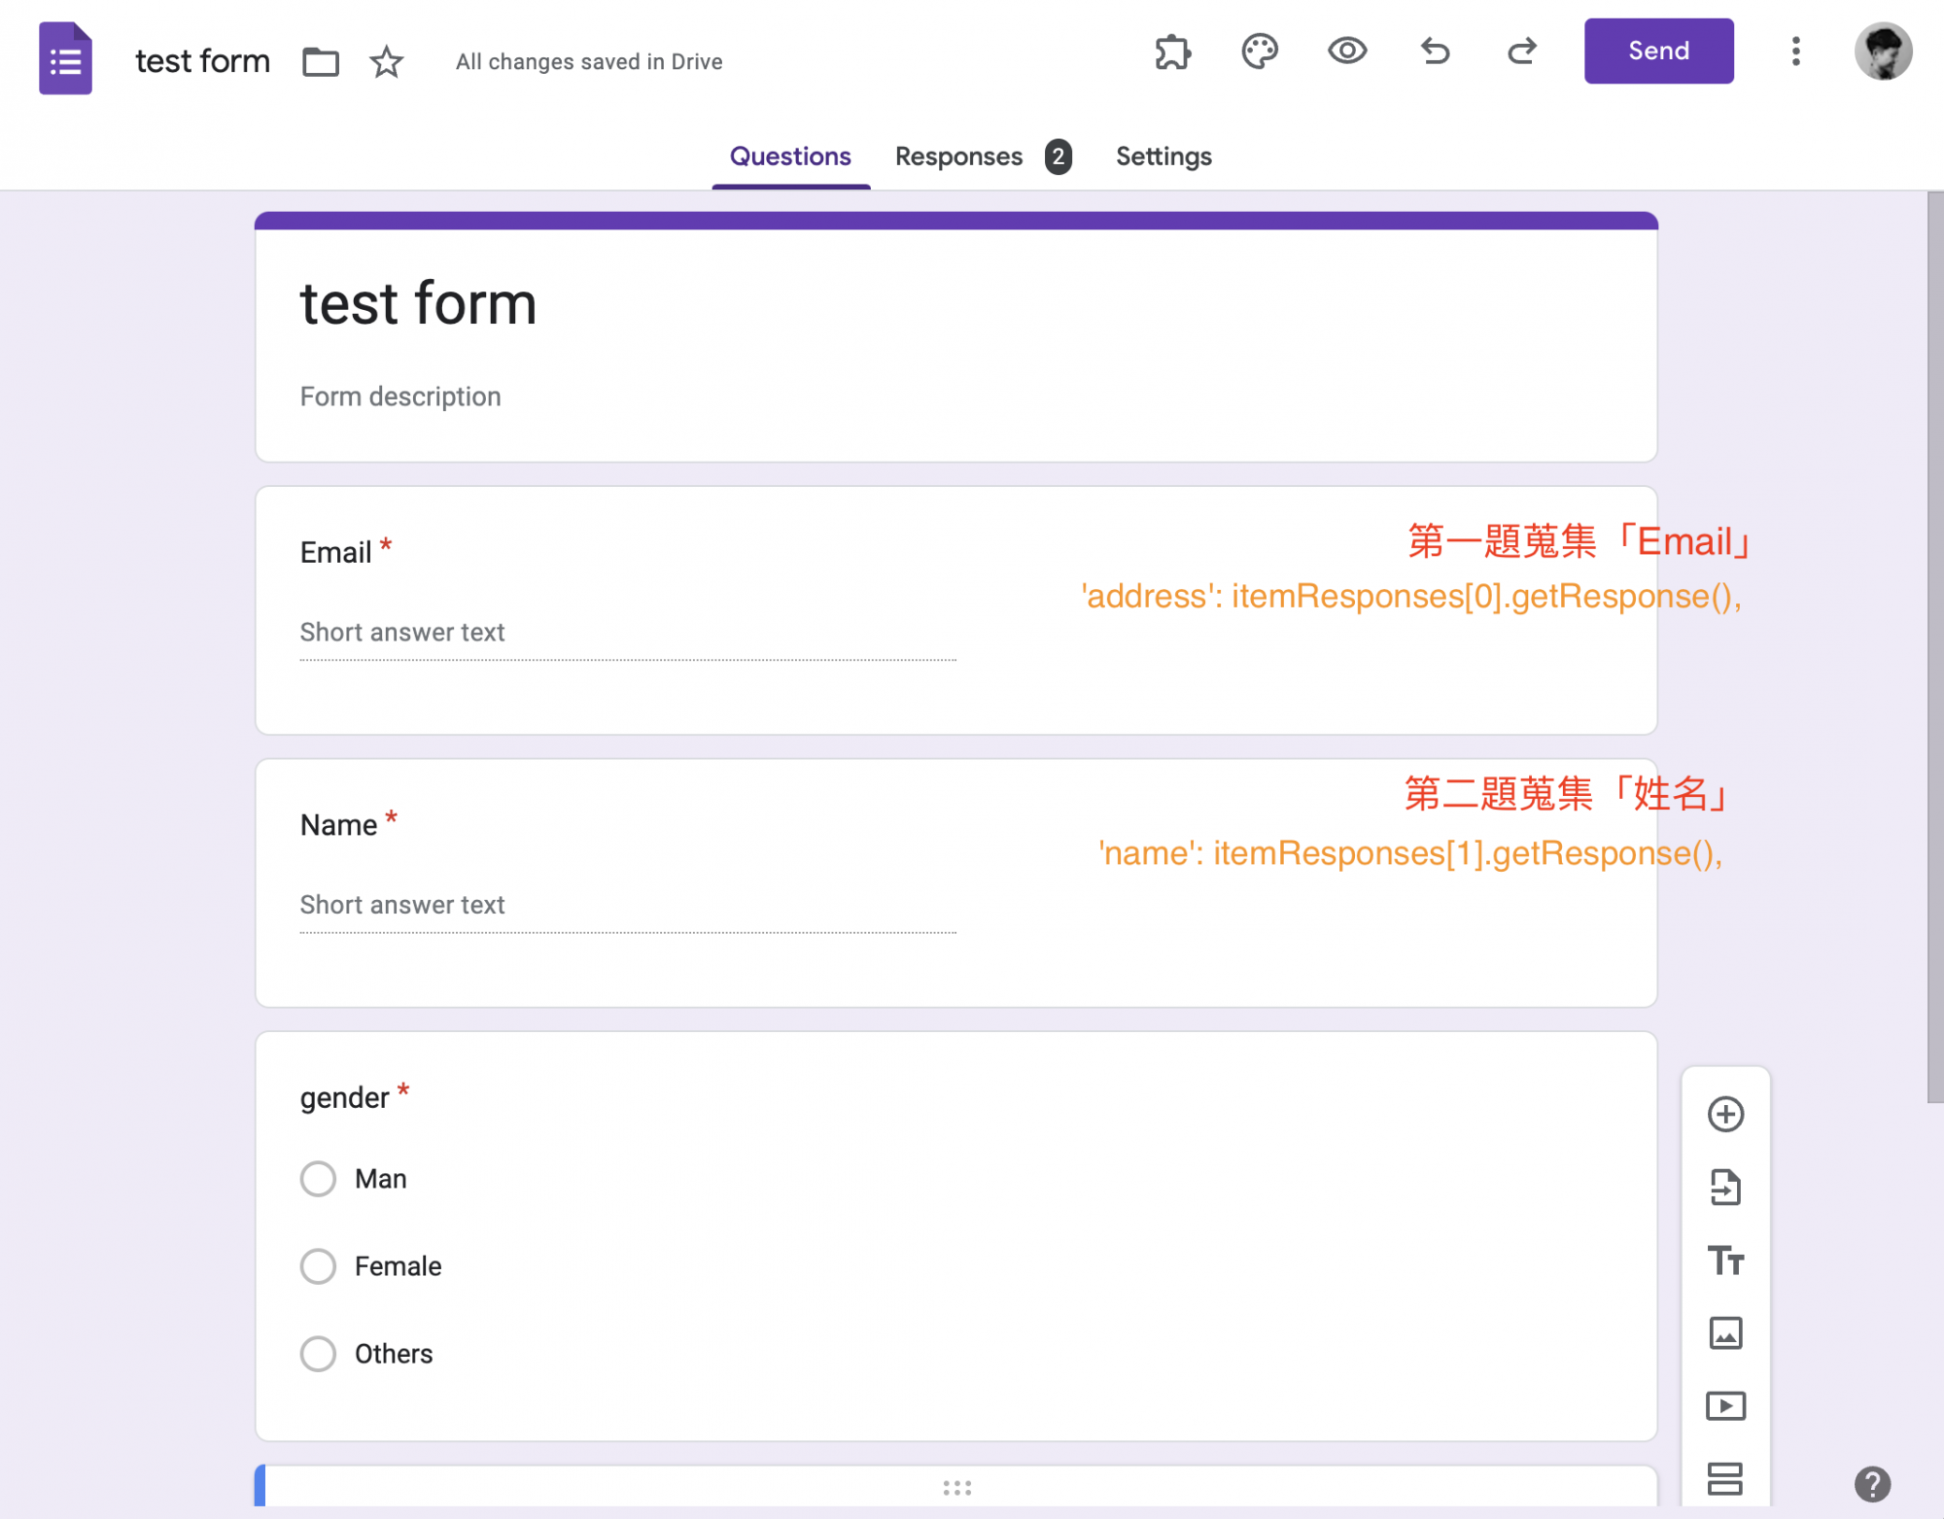Switch to the Settings tab

point(1163,156)
